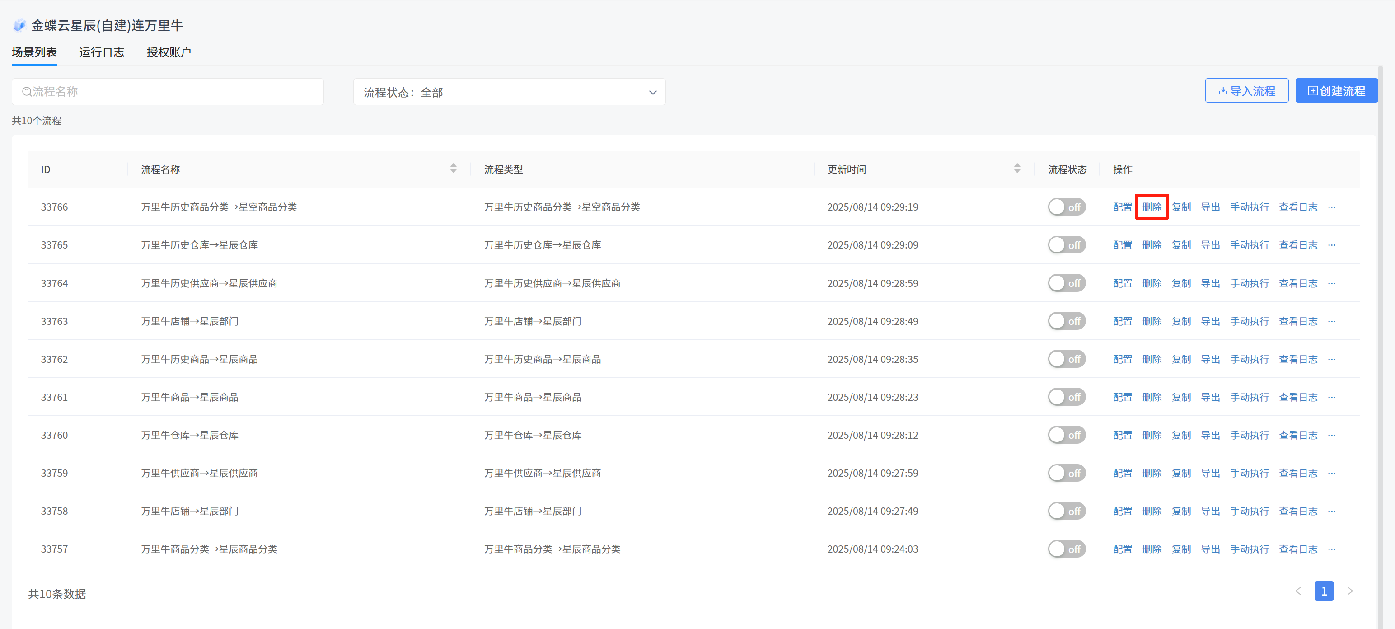Open the 授权账户 tab
1395x629 pixels.
(x=169, y=52)
